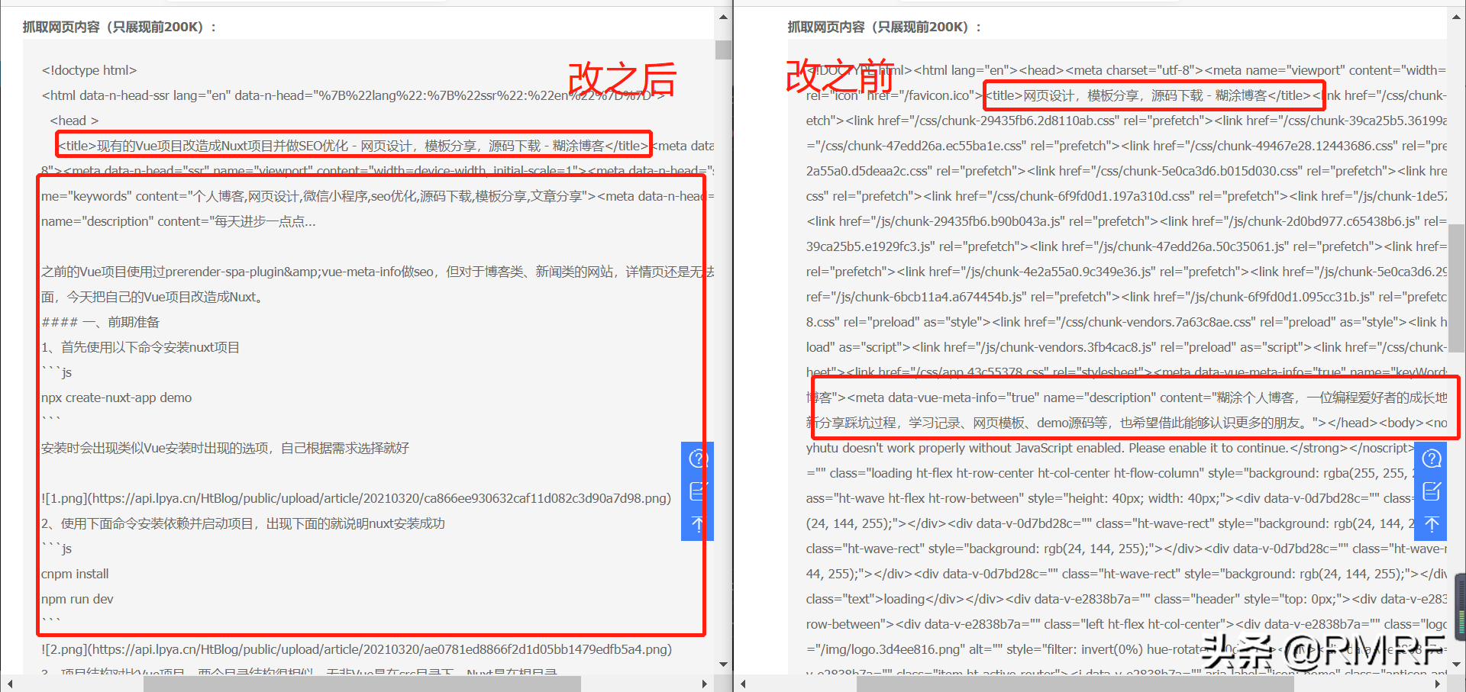
Task: Click the edit feedback icon in left panel
Action: pyautogui.click(x=699, y=491)
